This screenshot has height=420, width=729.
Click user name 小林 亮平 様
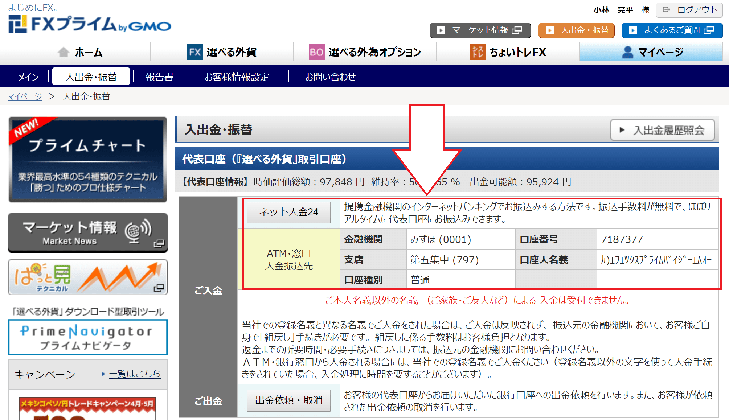click(x=621, y=10)
